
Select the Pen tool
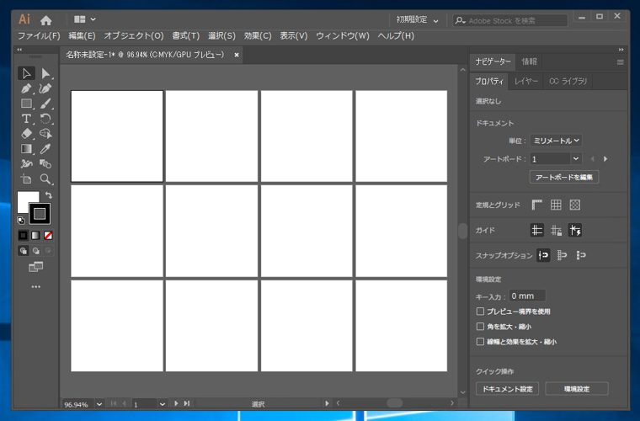[27, 88]
